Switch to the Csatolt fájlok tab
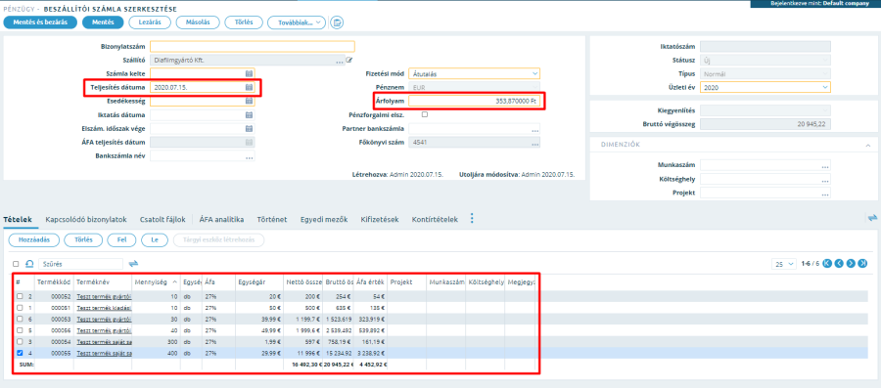This screenshot has width=881, height=388. [162, 220]
